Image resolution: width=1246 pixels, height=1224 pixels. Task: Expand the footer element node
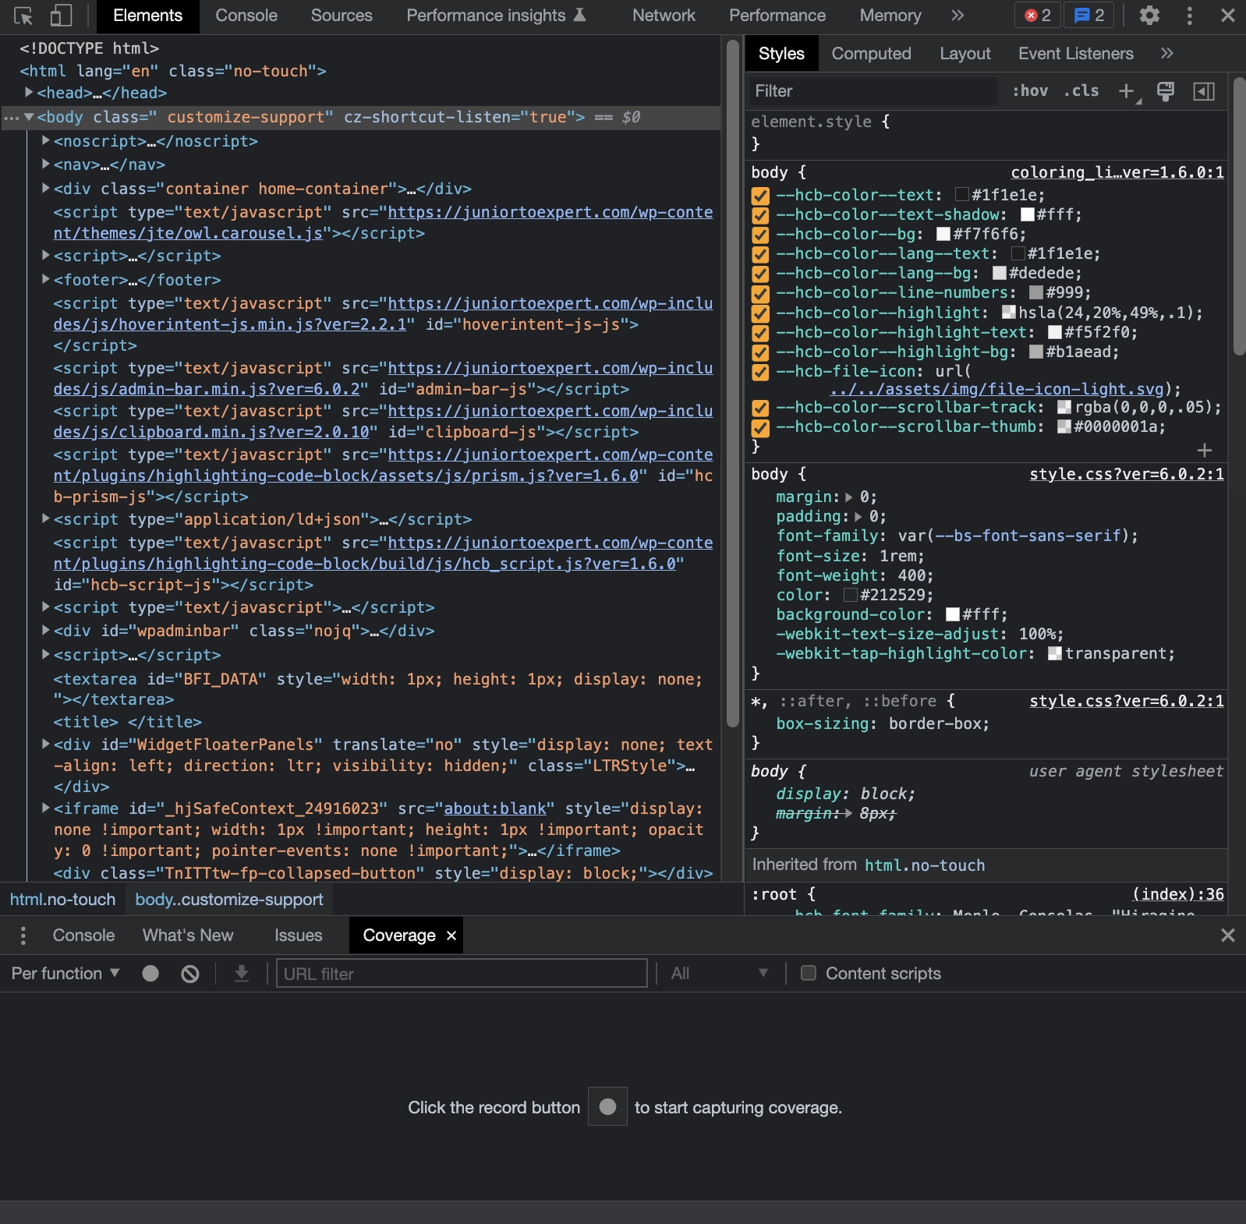point(46,279)
